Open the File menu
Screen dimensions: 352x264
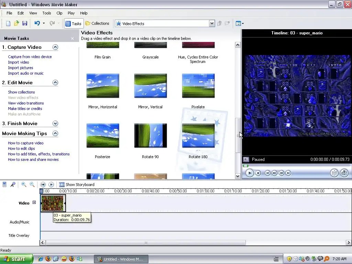click(9, 13)
